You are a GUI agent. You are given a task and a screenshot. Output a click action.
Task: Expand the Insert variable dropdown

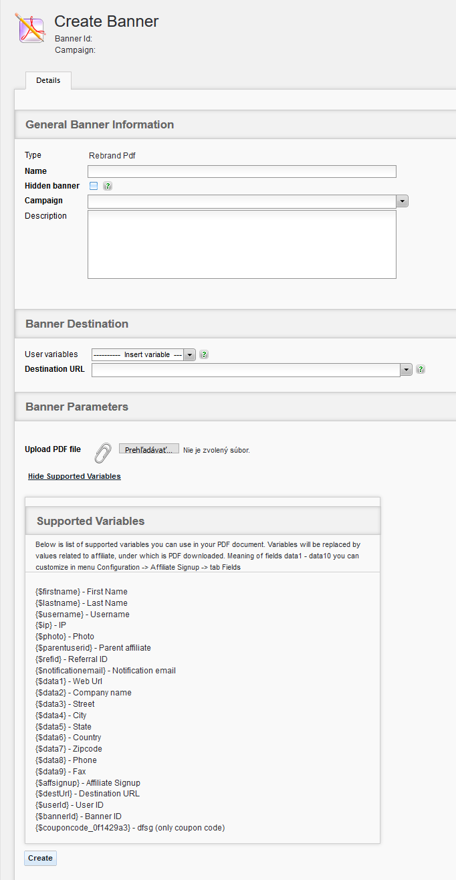(x=189, y=355)
